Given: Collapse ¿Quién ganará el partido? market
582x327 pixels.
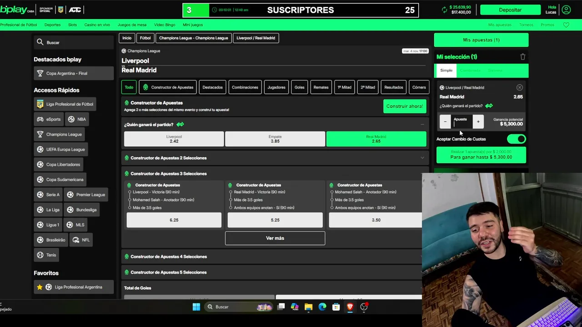Looking at the screenshot, I should pos(422,124).
